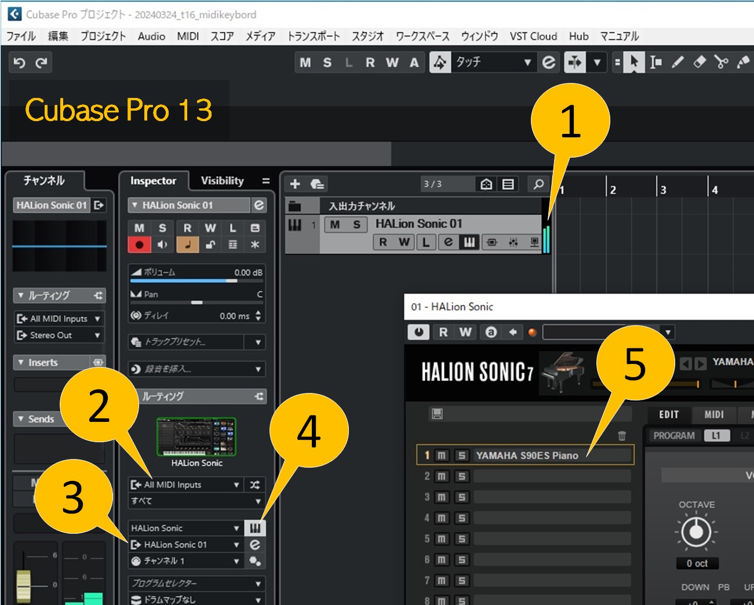Image resolution: width=754 pixels, height=605 pixels.
Task: Click the Find Tracks magnifier icon
Action: coord(538,184)
